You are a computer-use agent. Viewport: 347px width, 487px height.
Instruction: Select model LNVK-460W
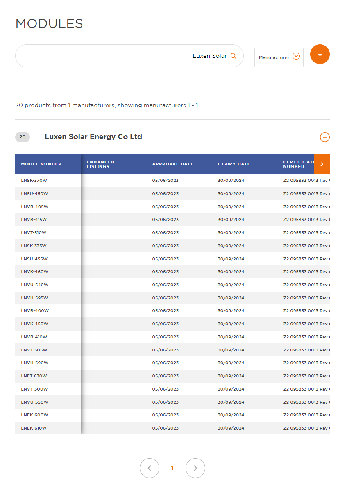(35, 271)
